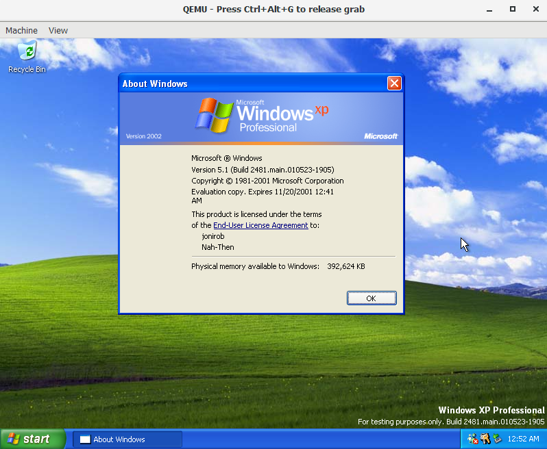
Task: Open the QEMU View menu
Action: (x=58, y=31)
